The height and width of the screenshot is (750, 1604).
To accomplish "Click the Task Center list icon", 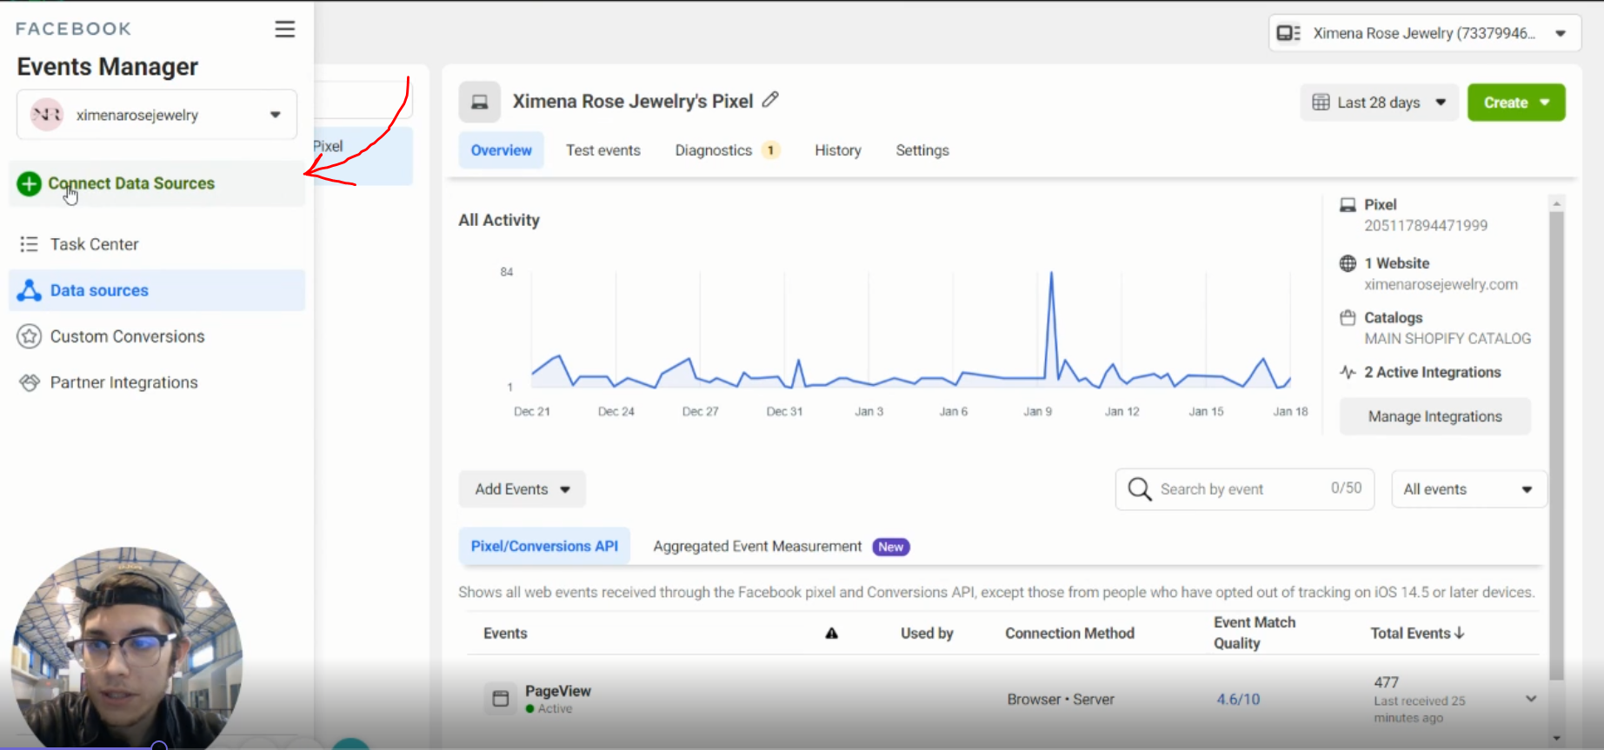I will click(29, 244).
